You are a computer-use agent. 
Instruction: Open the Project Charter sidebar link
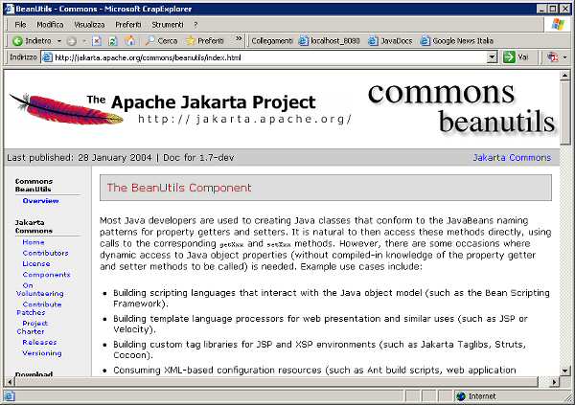pos(33,327)
